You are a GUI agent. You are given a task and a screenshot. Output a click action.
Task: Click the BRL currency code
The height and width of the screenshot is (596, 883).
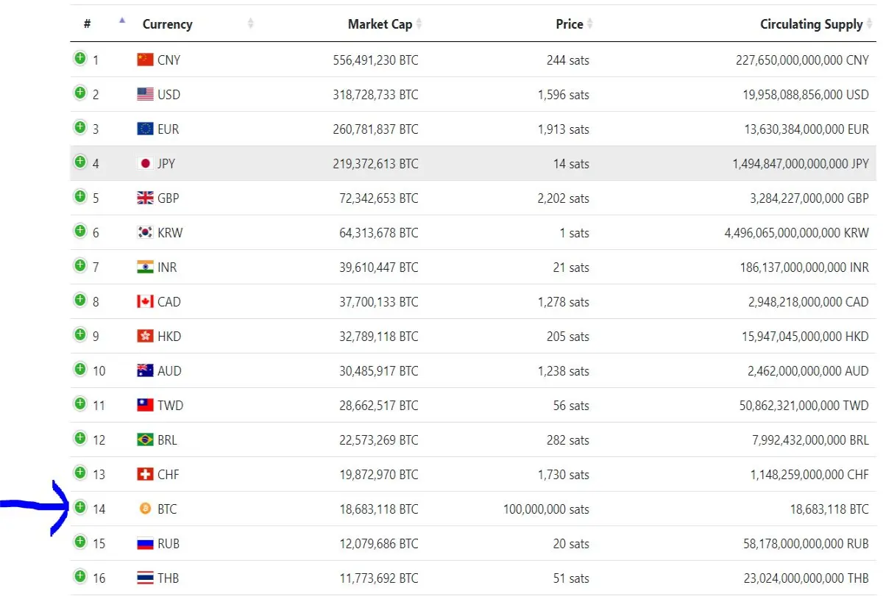(x=167, y=439)
